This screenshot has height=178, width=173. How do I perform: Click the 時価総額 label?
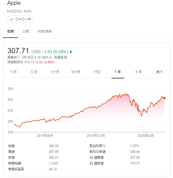point(15,163)
